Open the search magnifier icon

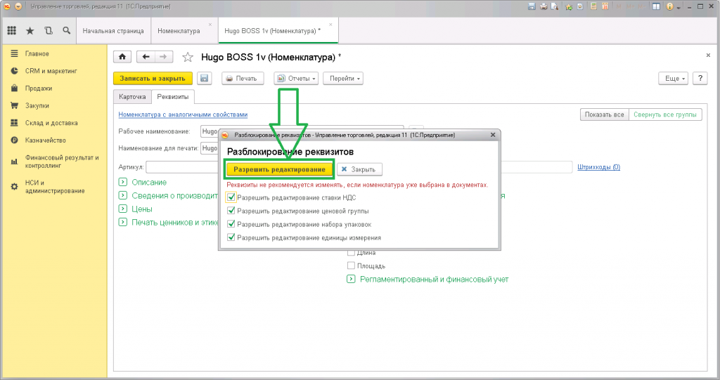pyautogui.click(x=67, y=31)
